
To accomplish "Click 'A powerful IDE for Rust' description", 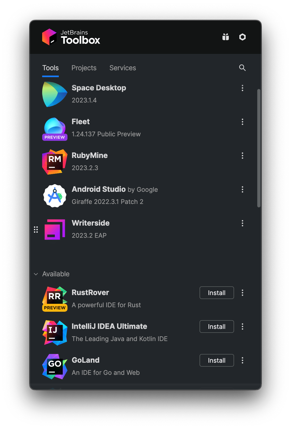I will tap(106, 305).
